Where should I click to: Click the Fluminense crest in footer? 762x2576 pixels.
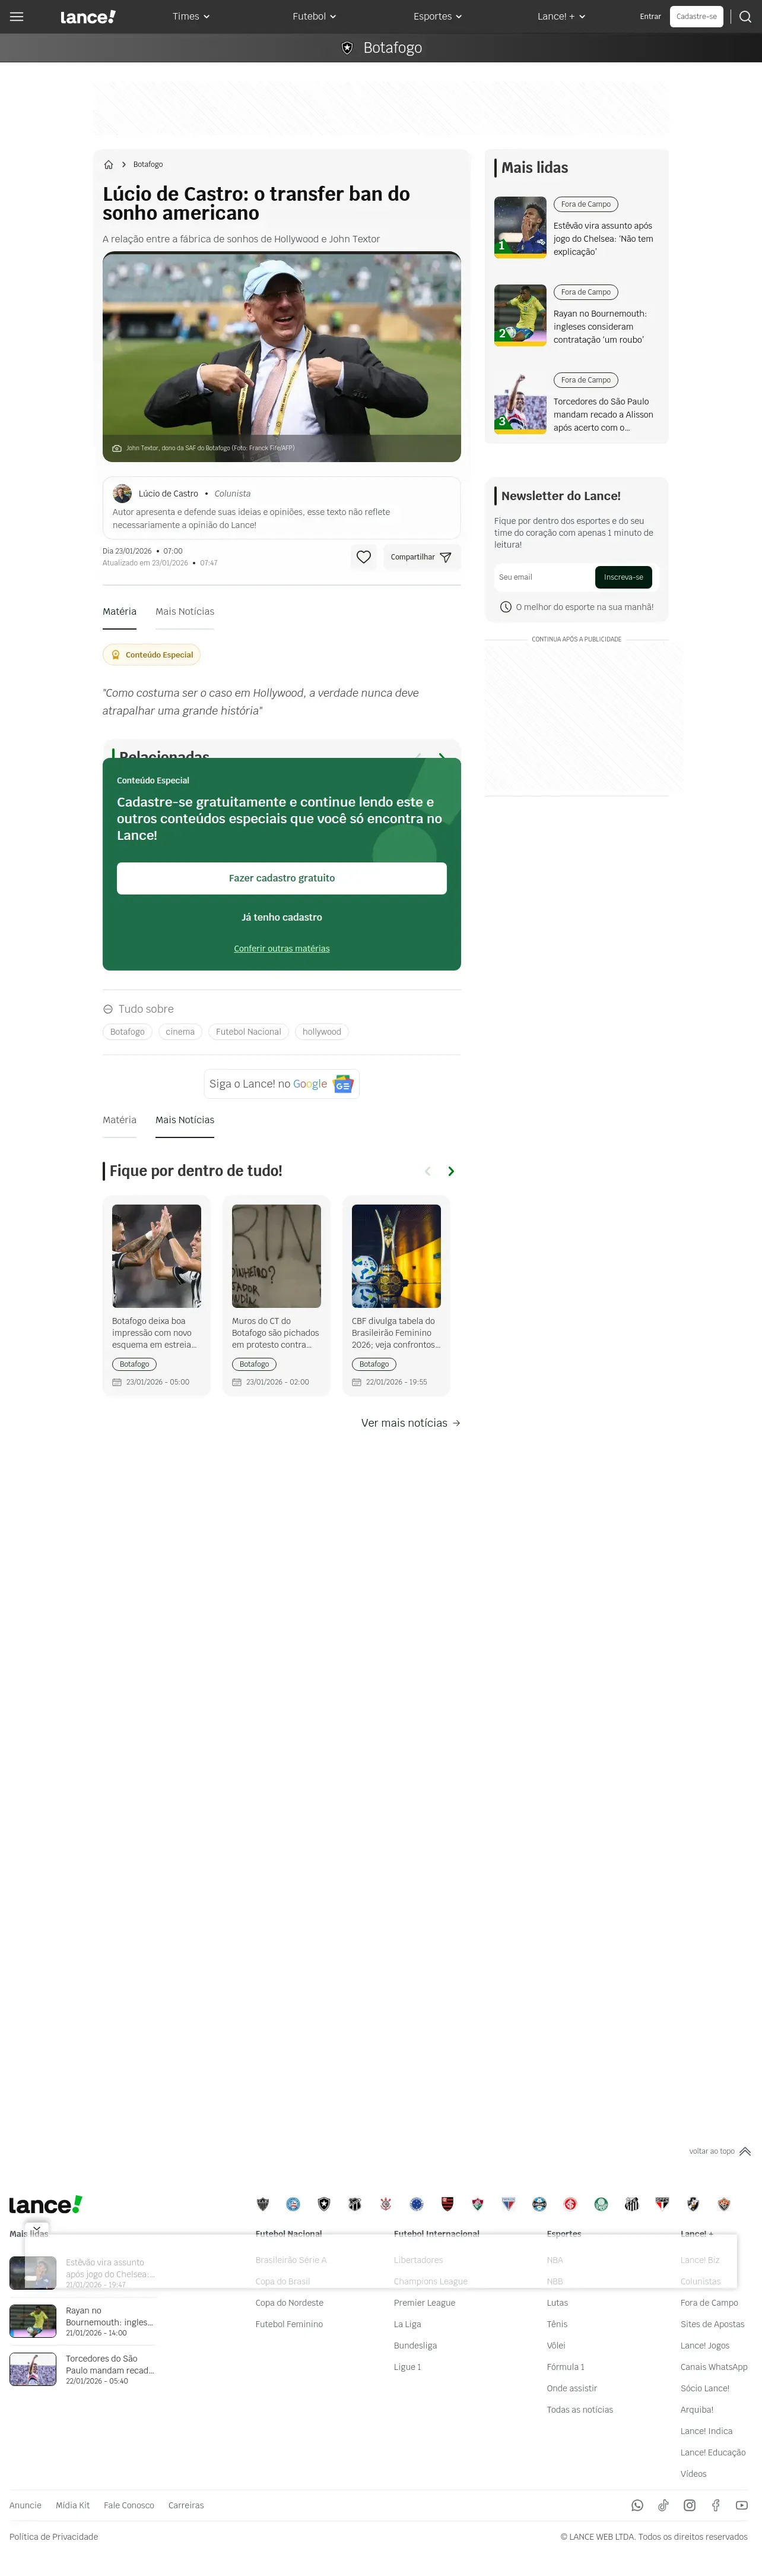[477, 2204]
